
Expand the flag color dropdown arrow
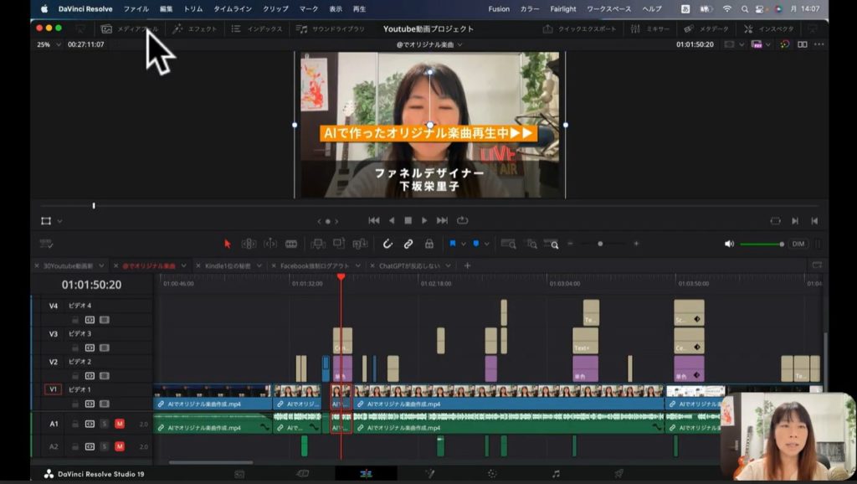click(464, 244)
